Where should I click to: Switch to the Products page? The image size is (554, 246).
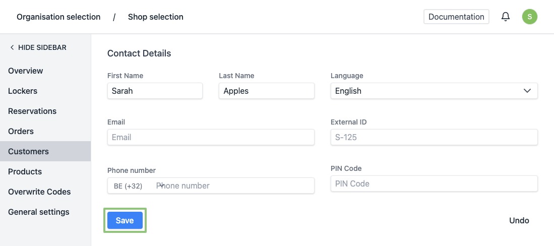(25, 171)
